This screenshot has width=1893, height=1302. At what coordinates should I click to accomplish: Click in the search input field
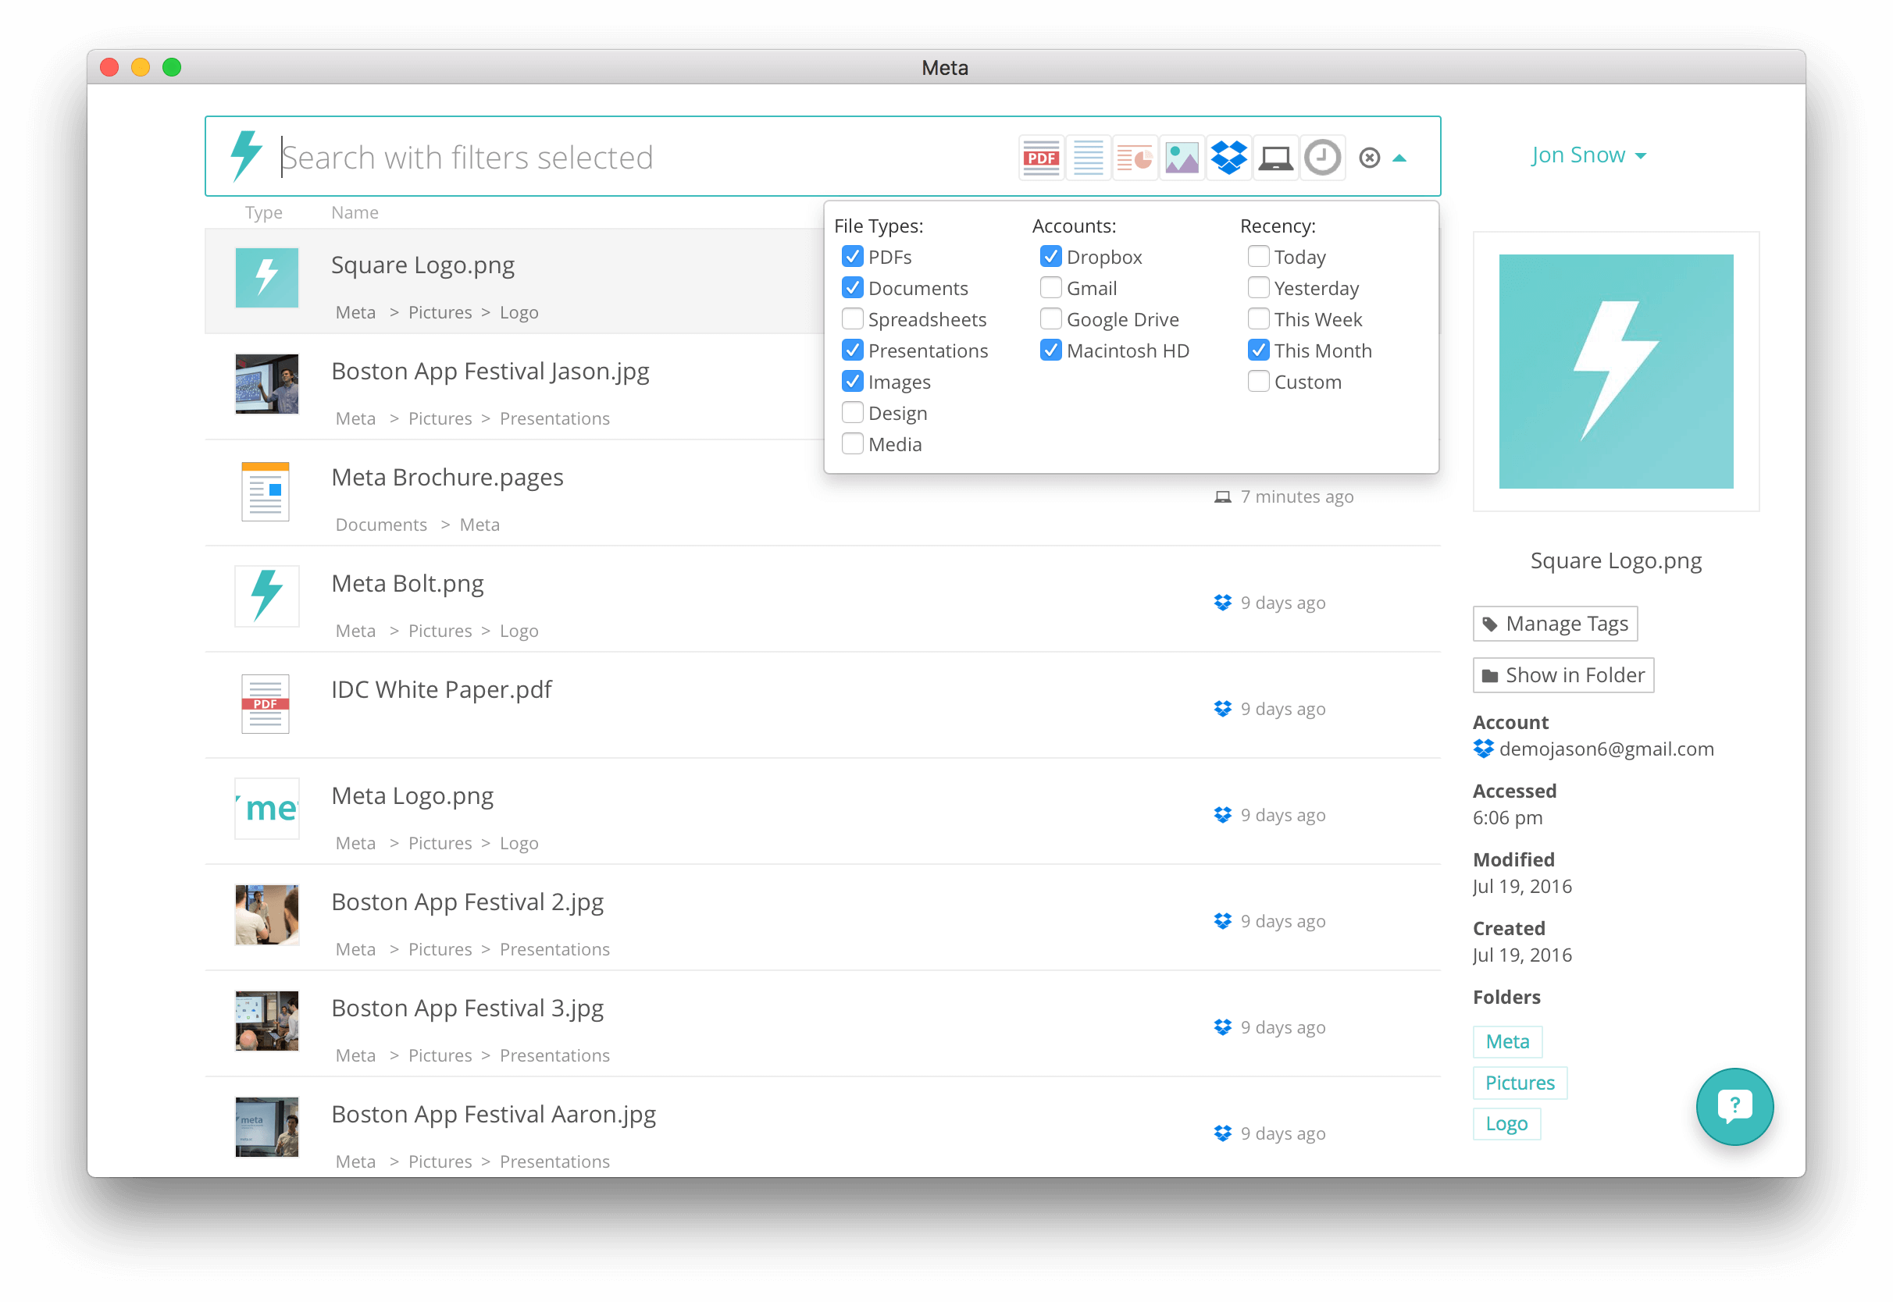click(x=636, y=158)
